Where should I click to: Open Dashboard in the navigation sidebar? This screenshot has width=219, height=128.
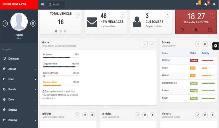[x=14, y=59]
